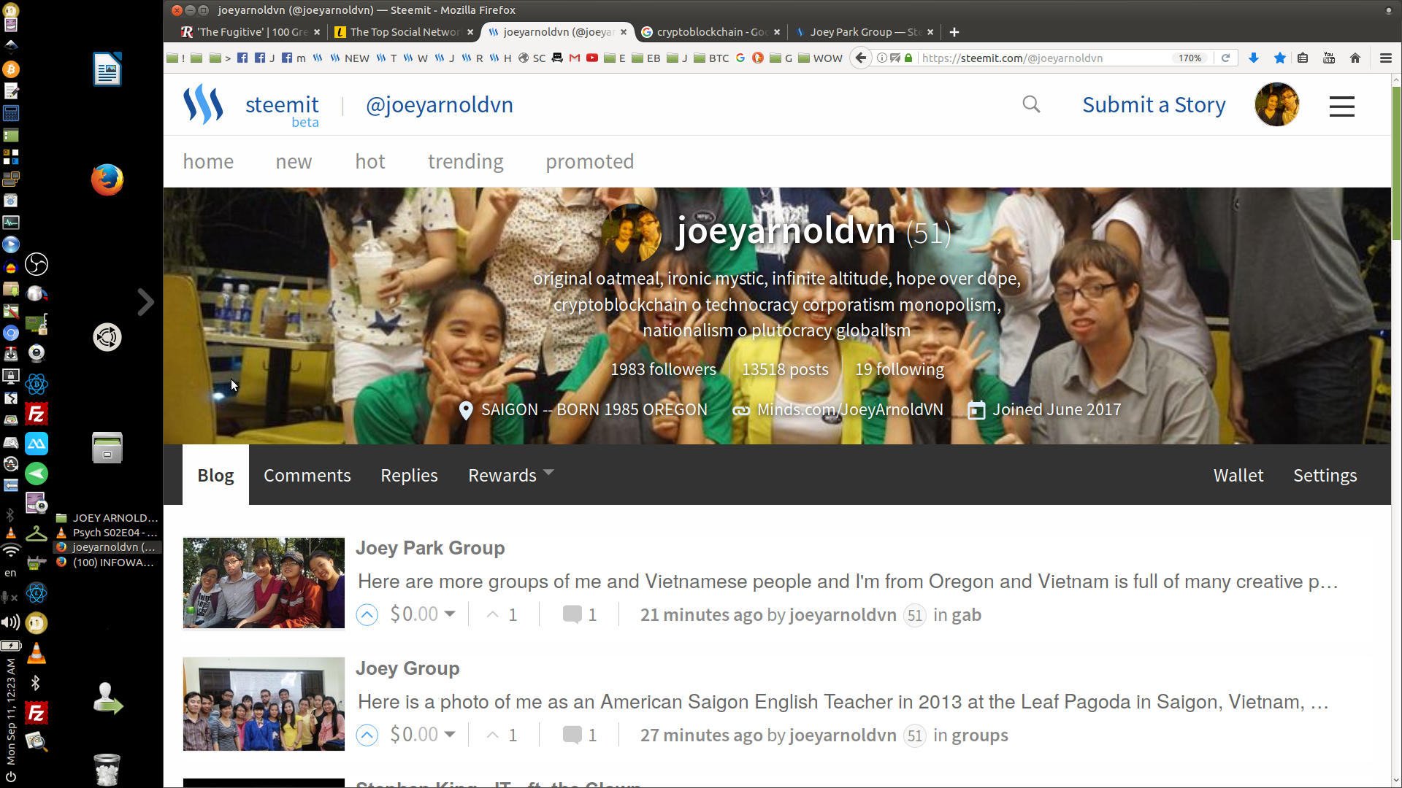Switch to Psych S02E04 VLC window

[x=107, y=533]
